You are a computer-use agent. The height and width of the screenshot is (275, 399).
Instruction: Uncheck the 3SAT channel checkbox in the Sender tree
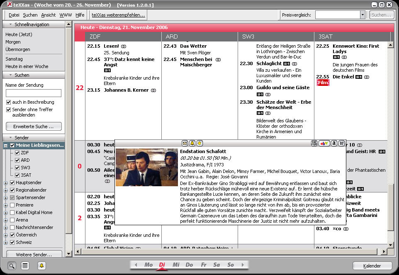(17, 175)
